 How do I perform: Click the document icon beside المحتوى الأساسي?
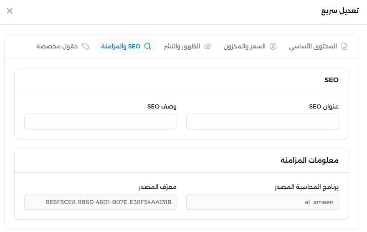[x=344, y=46]
